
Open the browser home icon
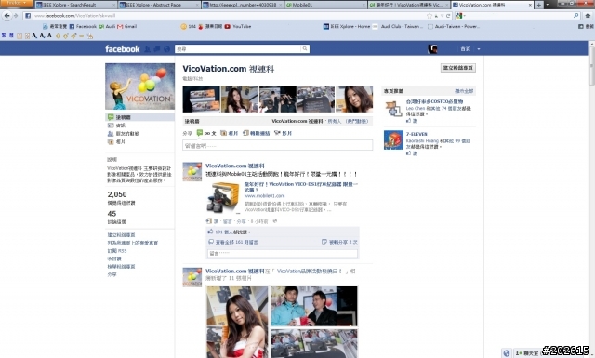pos(588,16)
